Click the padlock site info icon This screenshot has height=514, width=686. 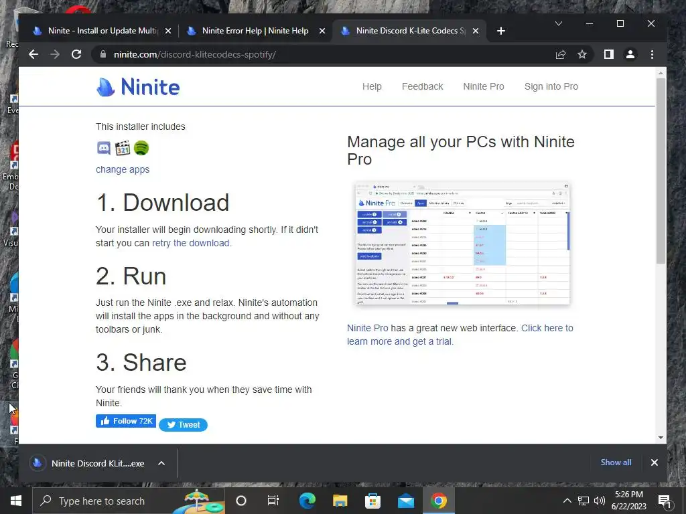pyautogui.click(x=103, y=54)
